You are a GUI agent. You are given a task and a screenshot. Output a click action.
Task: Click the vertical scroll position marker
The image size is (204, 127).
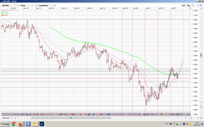coord(201,55)
